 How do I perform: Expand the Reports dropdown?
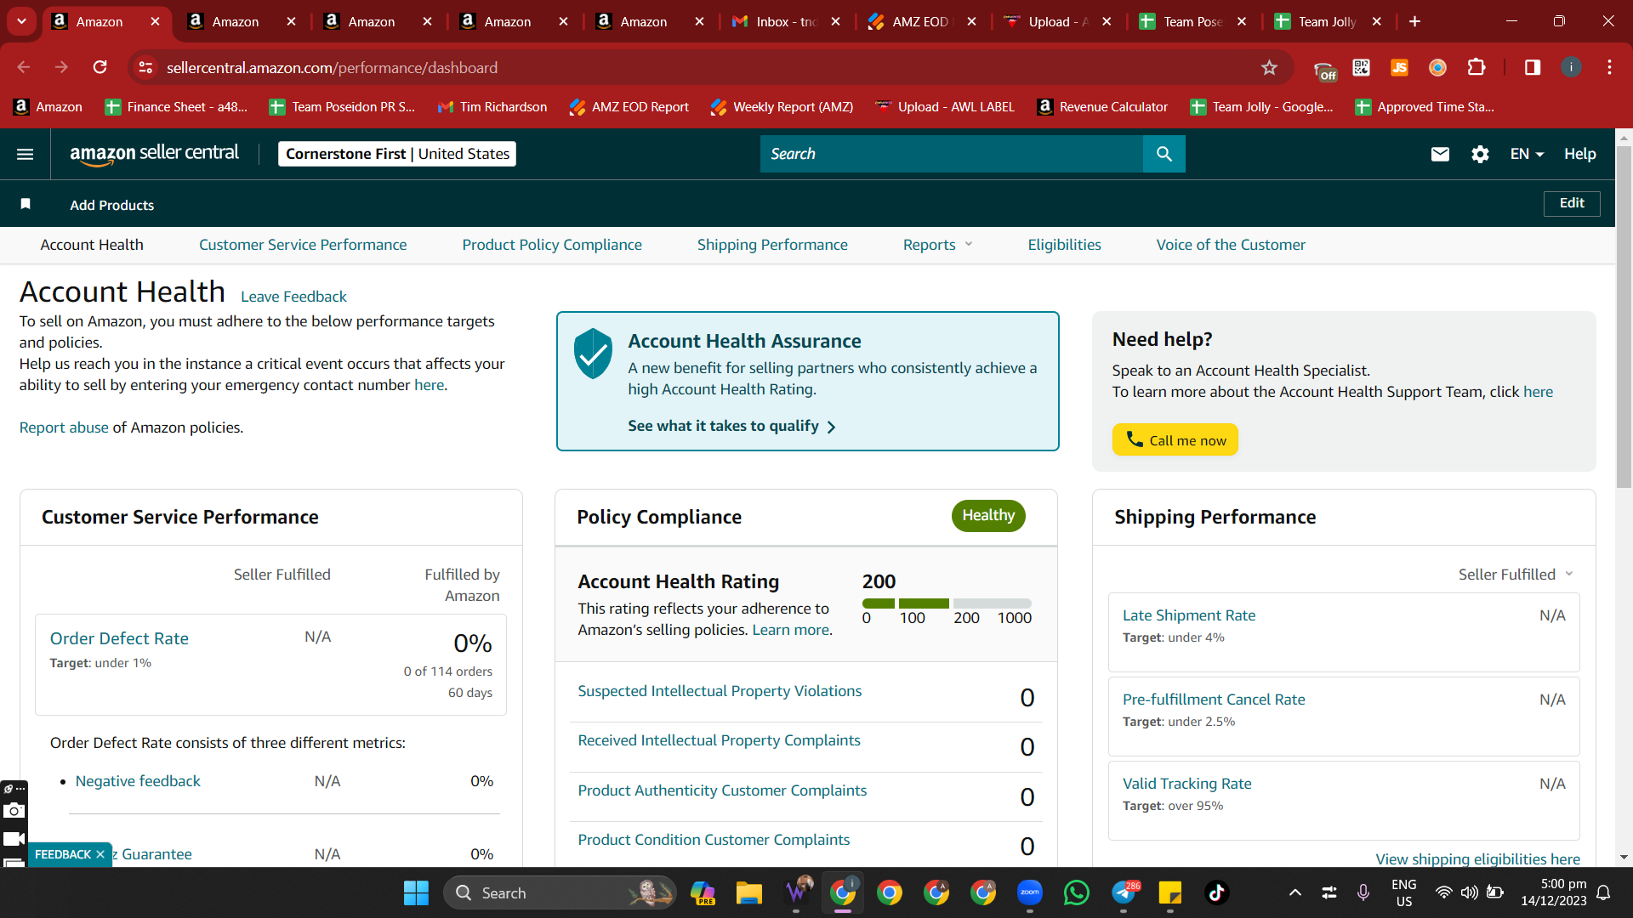pos(937,245)
